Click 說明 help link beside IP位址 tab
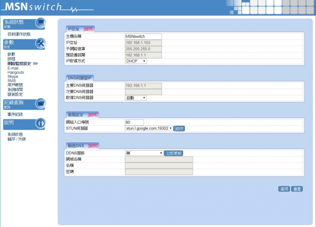 coord(89,29)
